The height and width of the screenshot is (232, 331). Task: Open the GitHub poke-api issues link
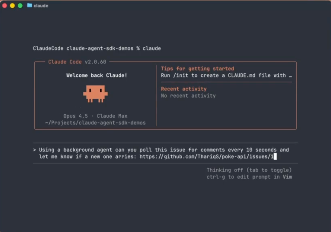tap(206, 157)
